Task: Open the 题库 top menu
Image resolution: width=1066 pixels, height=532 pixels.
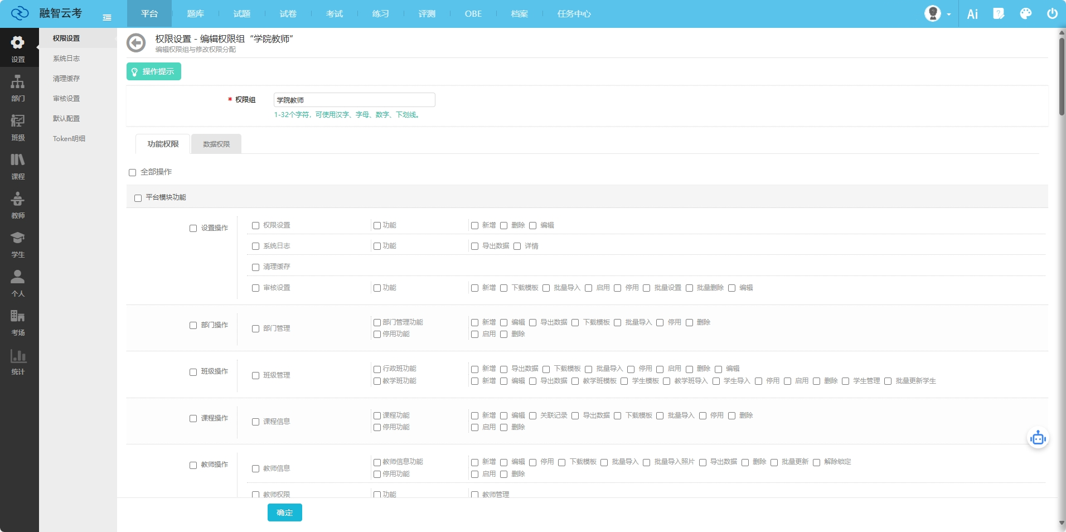Action: pos(195,14)
